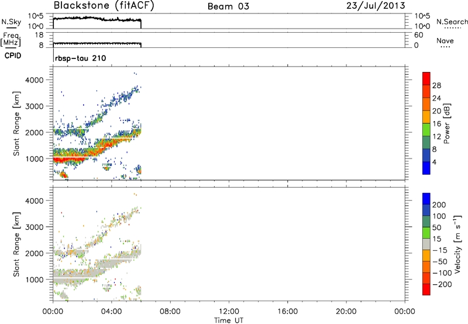Click the velocity colorbar label '-15'

tap(440, 250)
